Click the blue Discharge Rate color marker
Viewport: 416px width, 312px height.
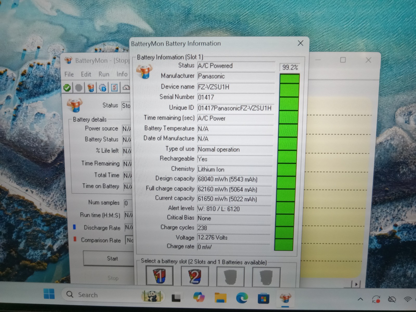click(x=74, y=227)
